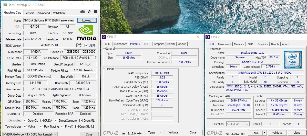
Task: Click the CPU window CPU-Z title icon
Action: [x=208, y=37]
